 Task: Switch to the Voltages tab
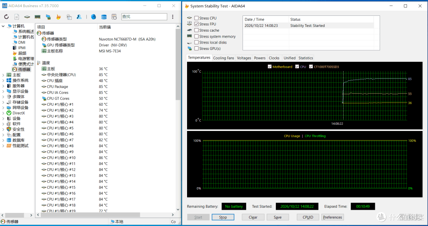point(244,58)
